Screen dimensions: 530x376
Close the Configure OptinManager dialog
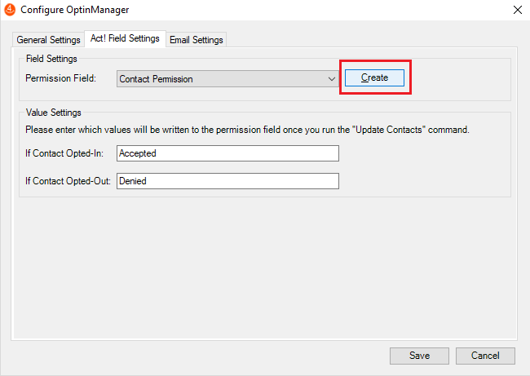point(518,10)
